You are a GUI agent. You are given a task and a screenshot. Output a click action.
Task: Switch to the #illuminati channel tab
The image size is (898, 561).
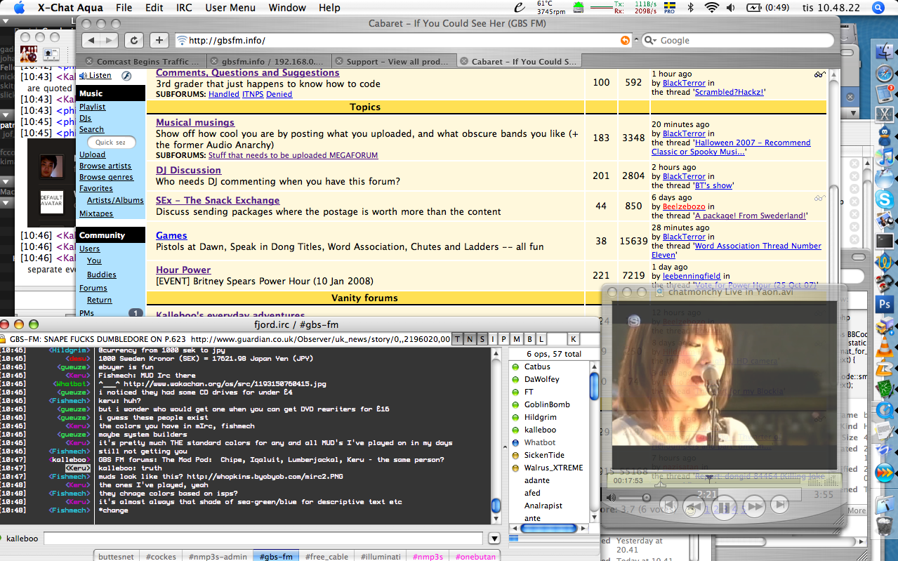point(381,556)
